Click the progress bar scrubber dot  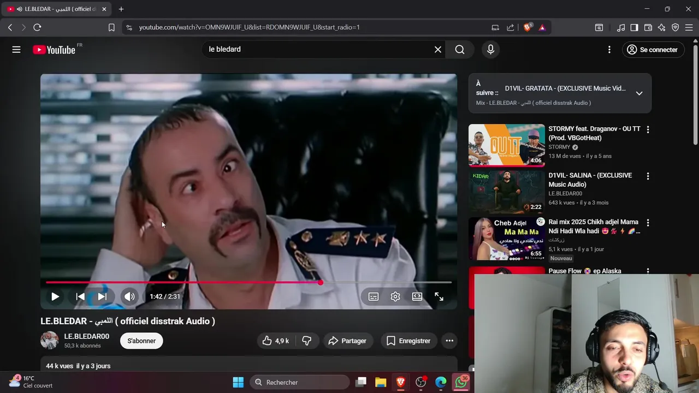tap(321, 282)
